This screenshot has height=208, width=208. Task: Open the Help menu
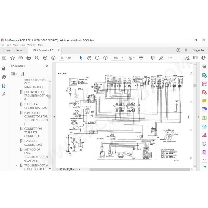click(40, 45)
